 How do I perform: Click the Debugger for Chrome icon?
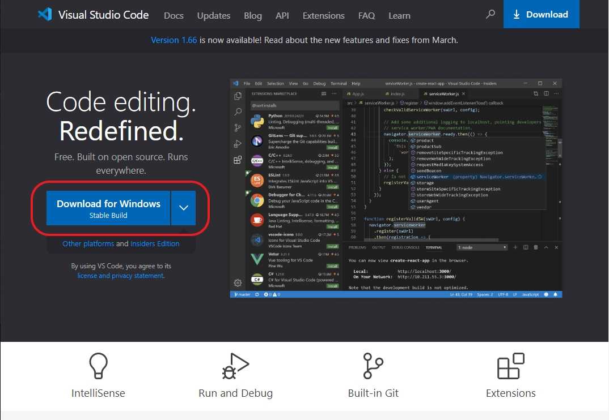(257, 200)
